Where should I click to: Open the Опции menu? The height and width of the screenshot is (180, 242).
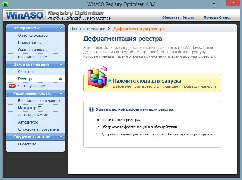188,17
